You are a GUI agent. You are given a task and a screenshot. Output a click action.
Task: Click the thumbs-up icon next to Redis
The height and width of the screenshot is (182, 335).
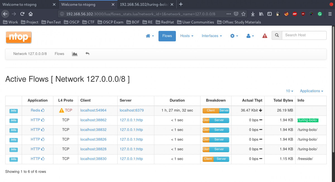coord(42,110)
